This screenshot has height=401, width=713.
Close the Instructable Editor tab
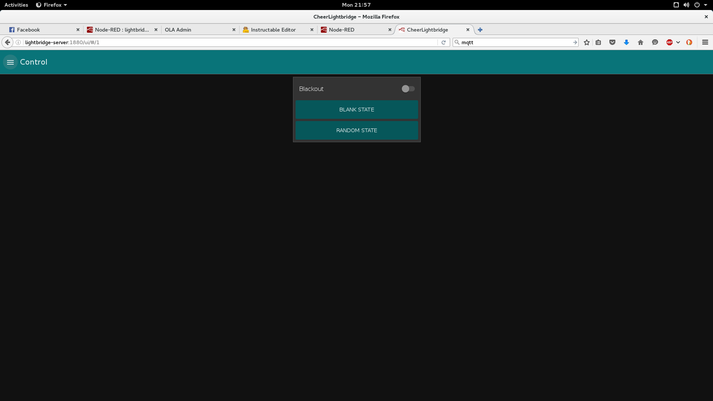tap(312, 30)
